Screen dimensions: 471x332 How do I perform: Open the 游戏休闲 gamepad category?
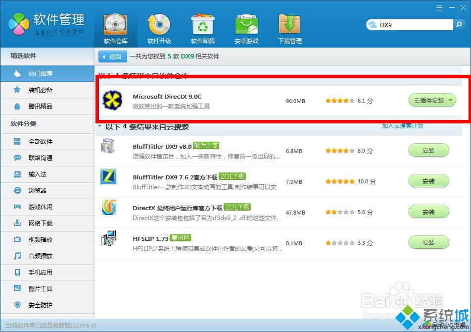pyautogui.click(x=47, y=207)
